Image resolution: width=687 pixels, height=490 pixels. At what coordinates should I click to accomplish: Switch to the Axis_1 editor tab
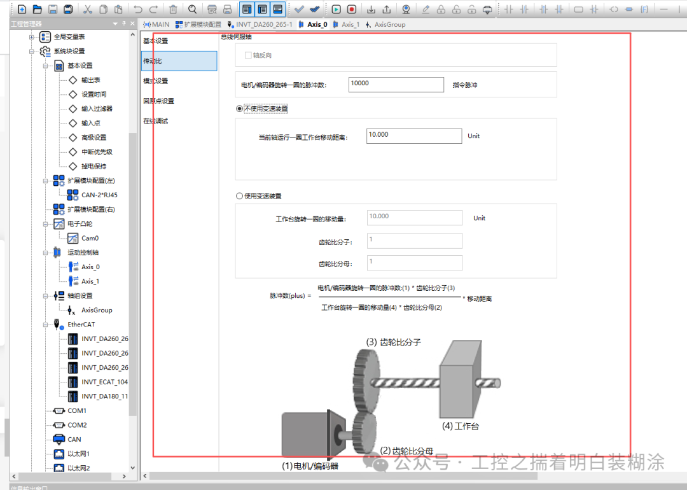point(345,25)
